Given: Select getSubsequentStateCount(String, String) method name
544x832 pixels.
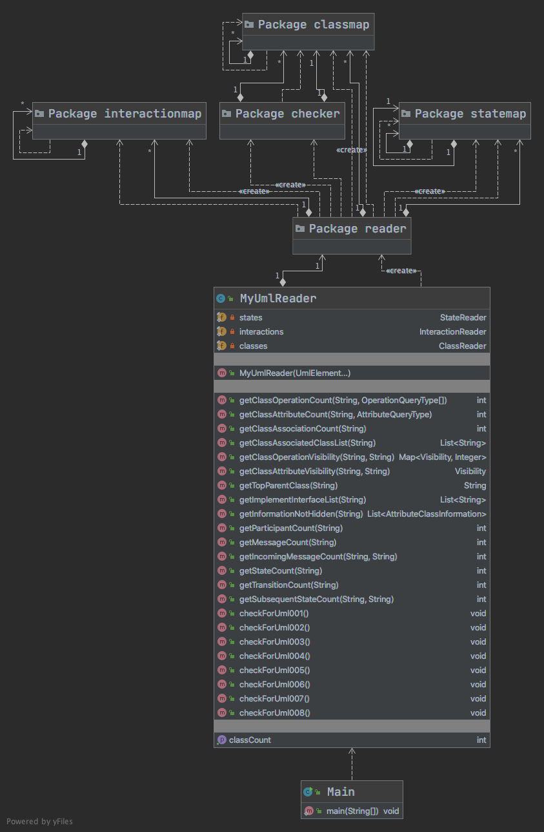Looking at the screenshot, I should 316,599.
